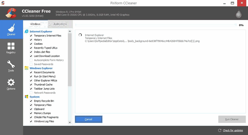248x135 pixels.
Task: Click Check for updates link
Action: (233, 130)
